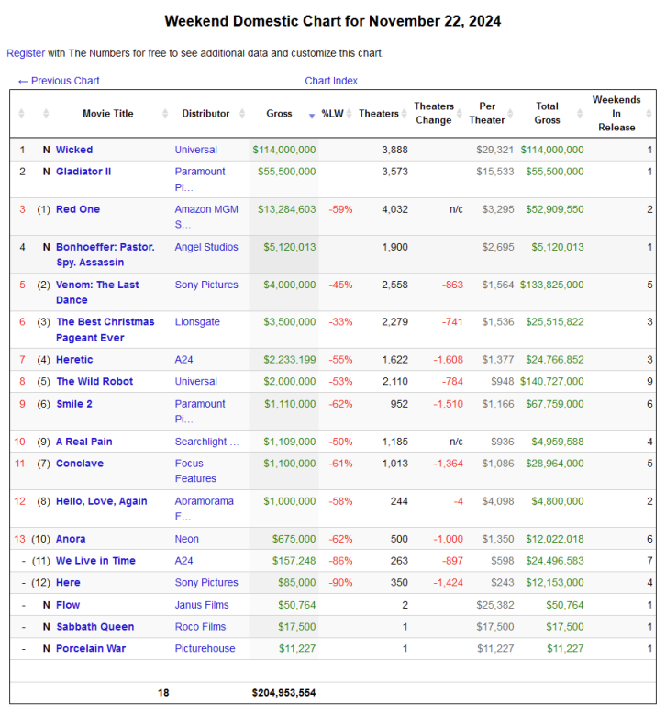Open the Janus Films distributor link
This screenshot has width=666, height=705.
coord(203,605)
